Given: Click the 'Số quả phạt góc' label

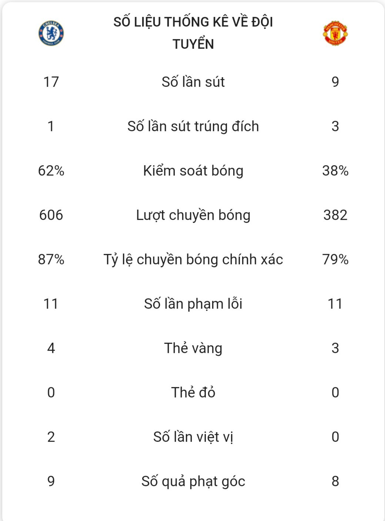Looking at the screenshot, I should tap(193, 481).
